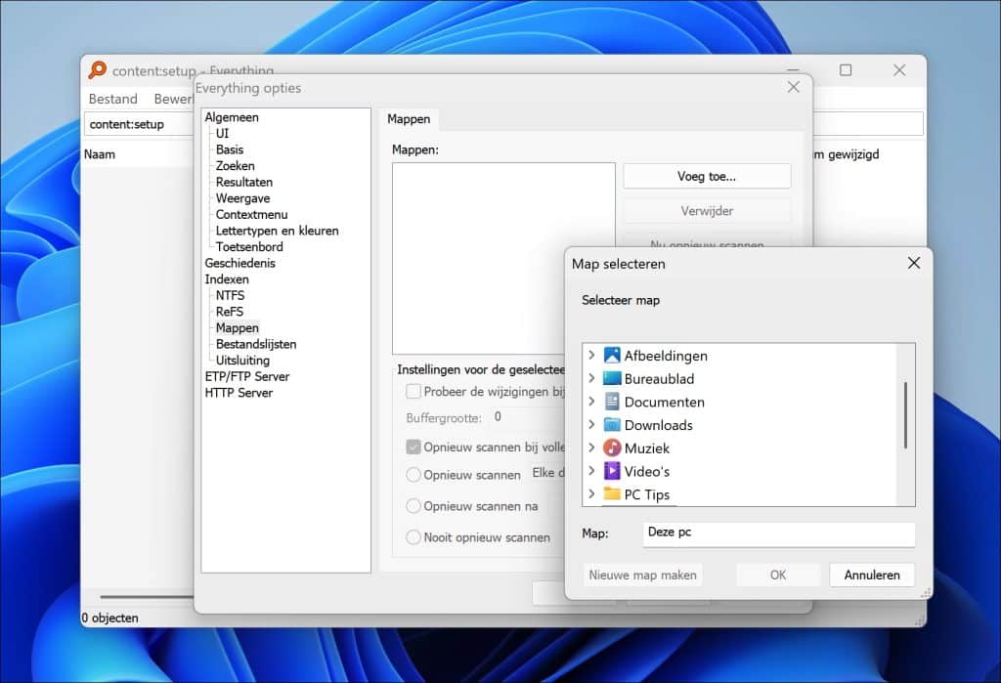Open the Bestand menu
Viewport: 1001px width, 683px height.
click(x=112, y=99)
